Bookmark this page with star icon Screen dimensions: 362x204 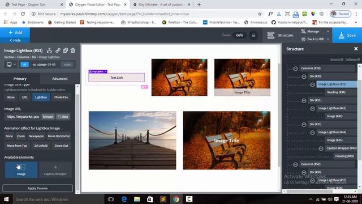260,14
